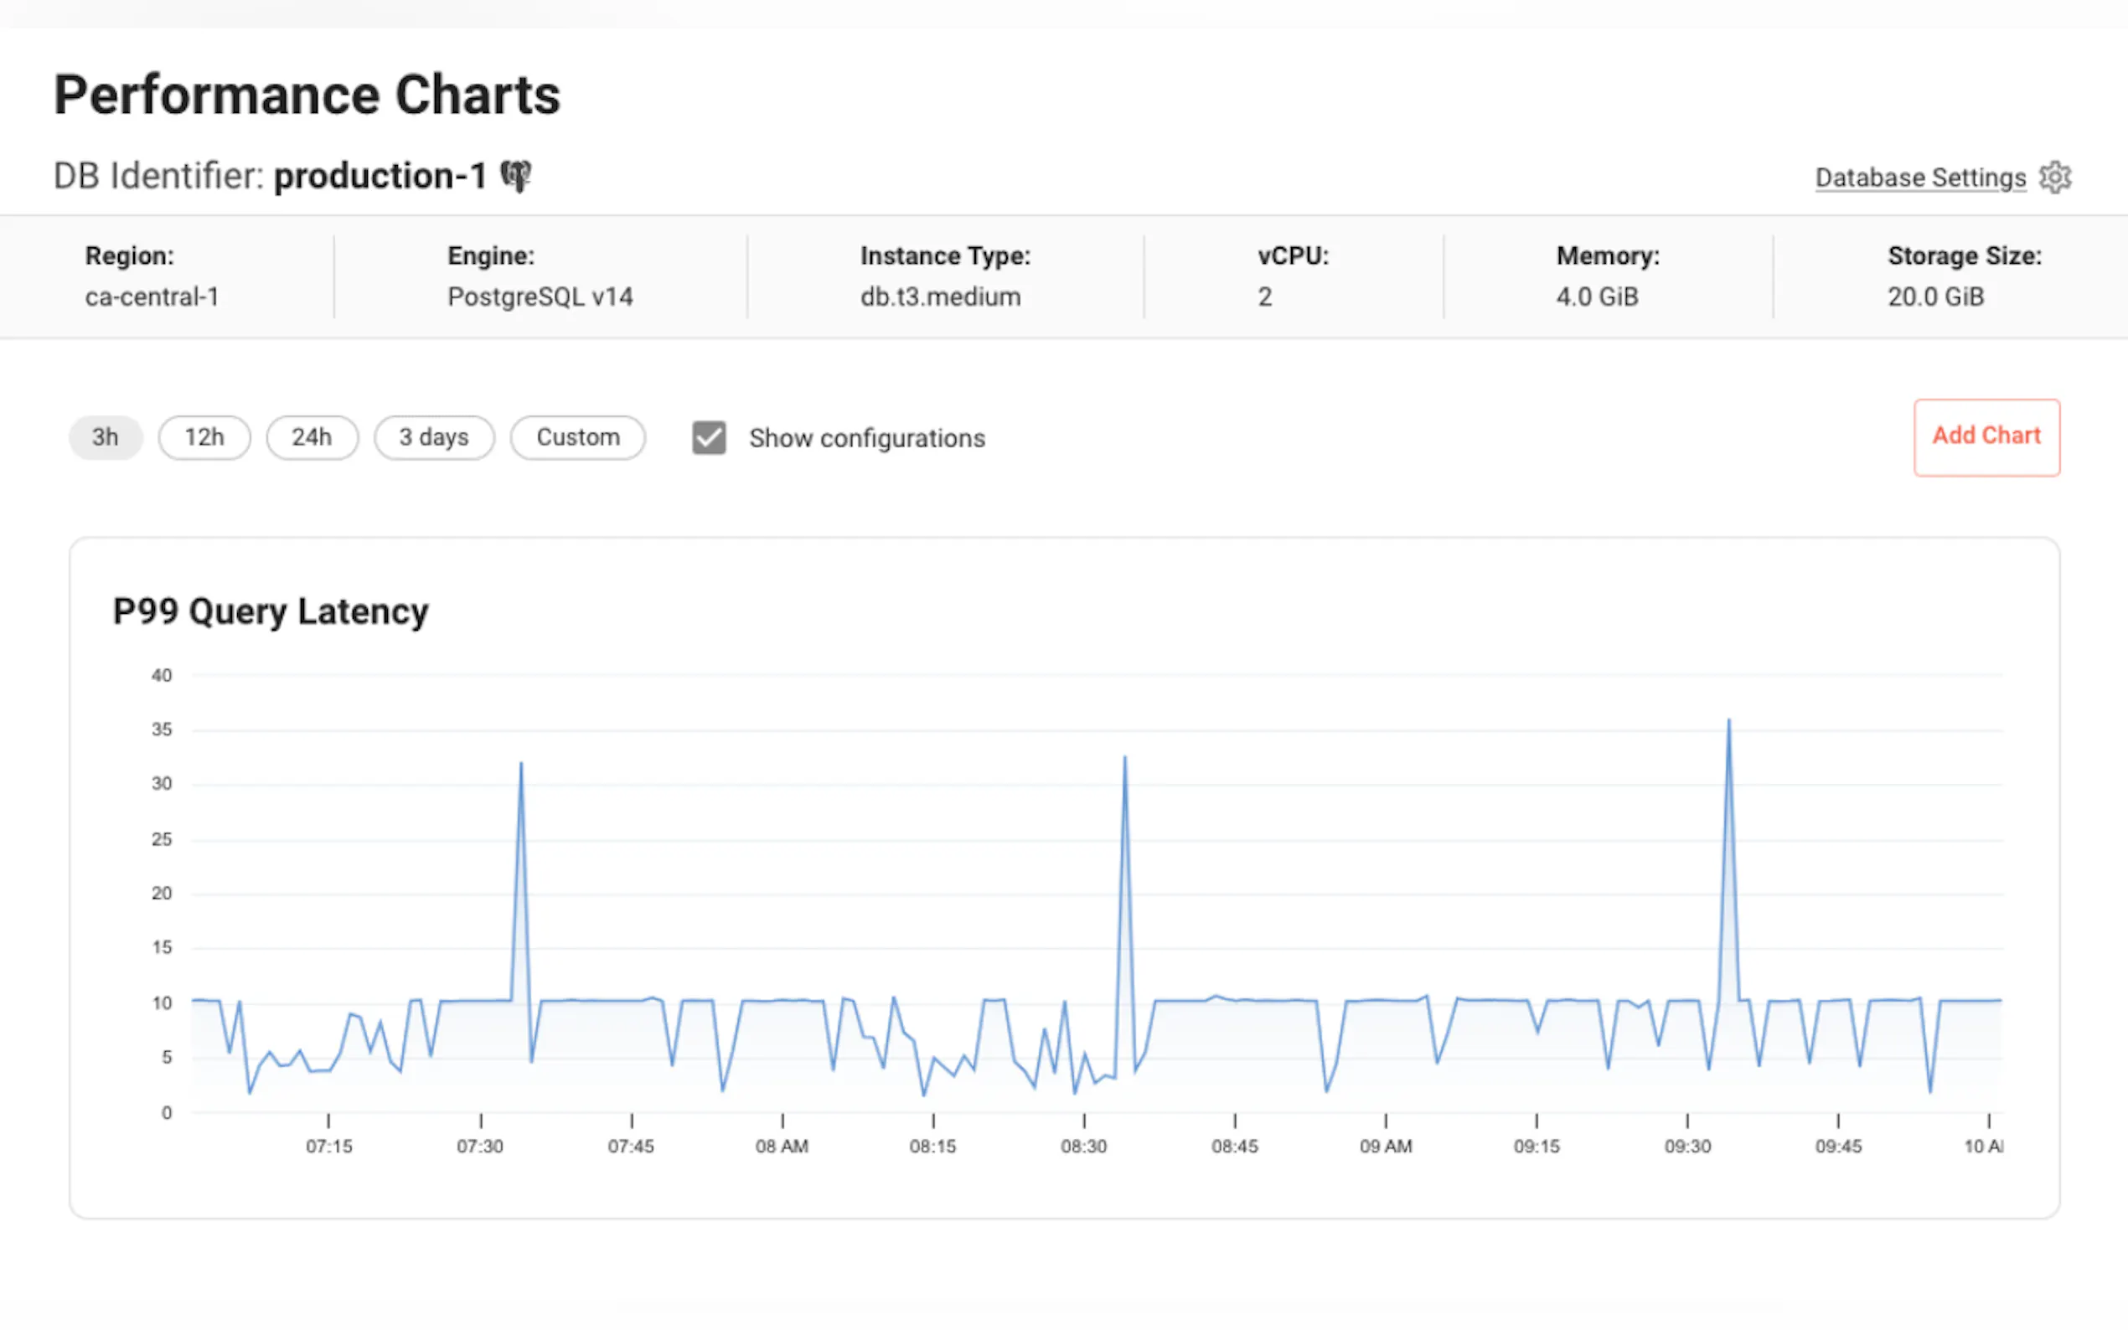Image resolution: width=2128 pixels, height=1330 pixels.
Task: Toggle the Show configurations checkbox
Action: tap(708, 437)
